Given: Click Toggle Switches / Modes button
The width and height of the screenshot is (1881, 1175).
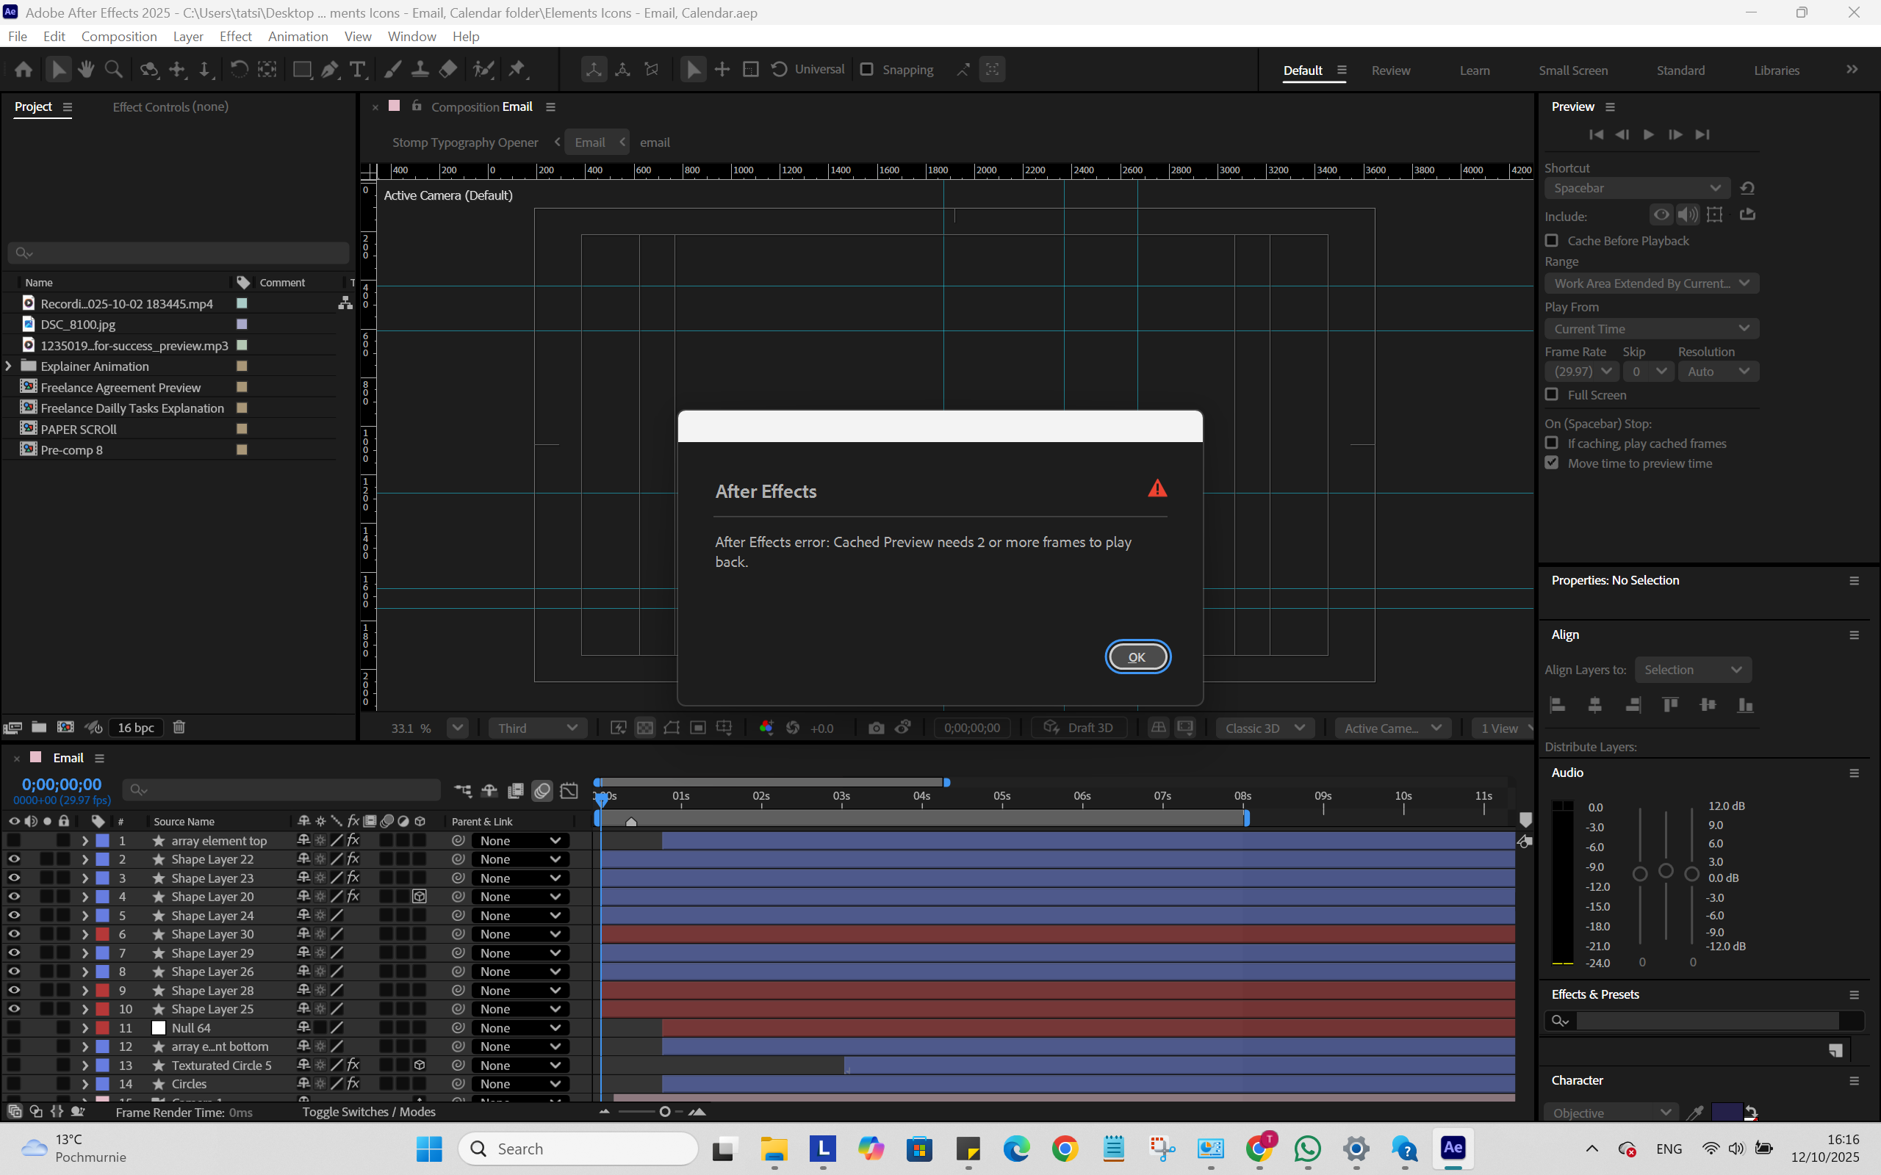Looking at the screenshot, I should pyautogui.click(x=368, y=1112).
